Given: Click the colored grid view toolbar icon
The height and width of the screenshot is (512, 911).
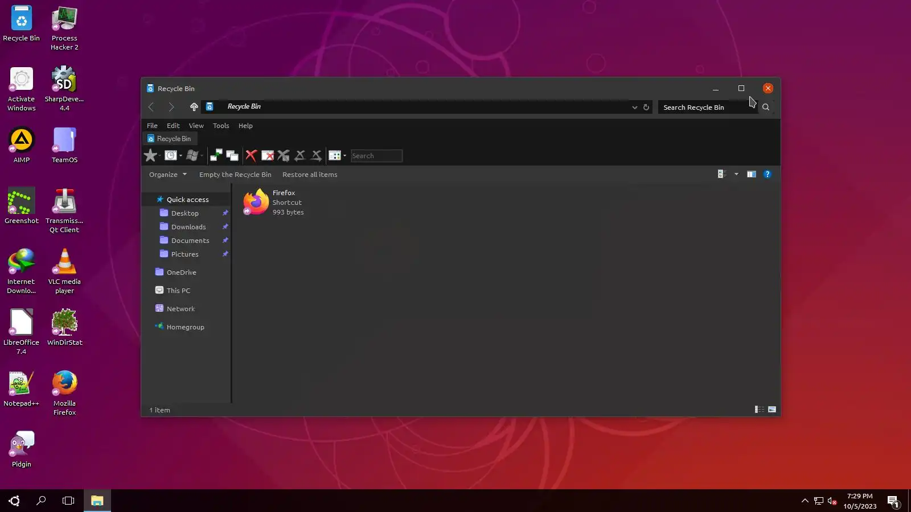Looking at the screenshot, I should point(335,155).
